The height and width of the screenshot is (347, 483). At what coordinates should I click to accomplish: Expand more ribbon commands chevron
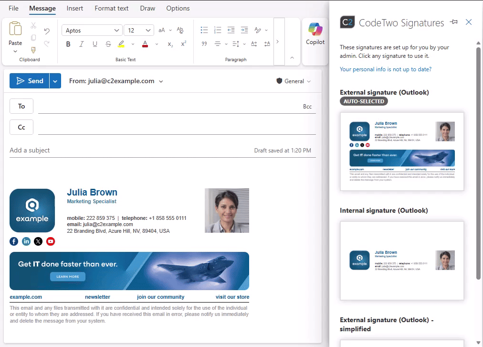277,42
